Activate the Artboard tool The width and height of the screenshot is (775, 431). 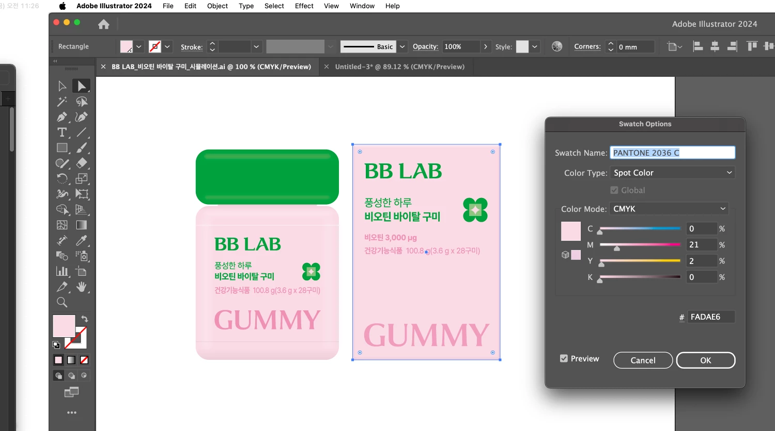[x=82, y=271]
